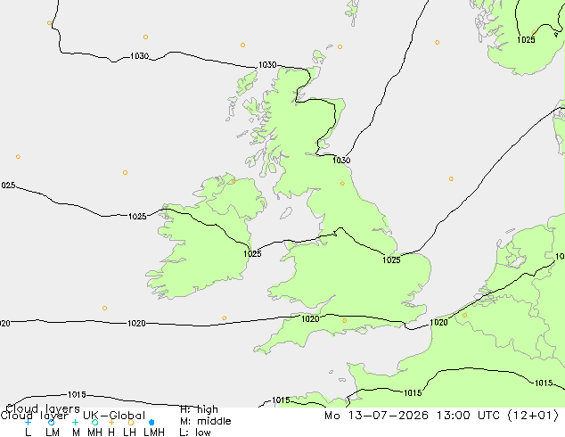The image size is (565, 437).
Task: Select the orange cloud marker over southern England
Action: click(x=345, y=320)
